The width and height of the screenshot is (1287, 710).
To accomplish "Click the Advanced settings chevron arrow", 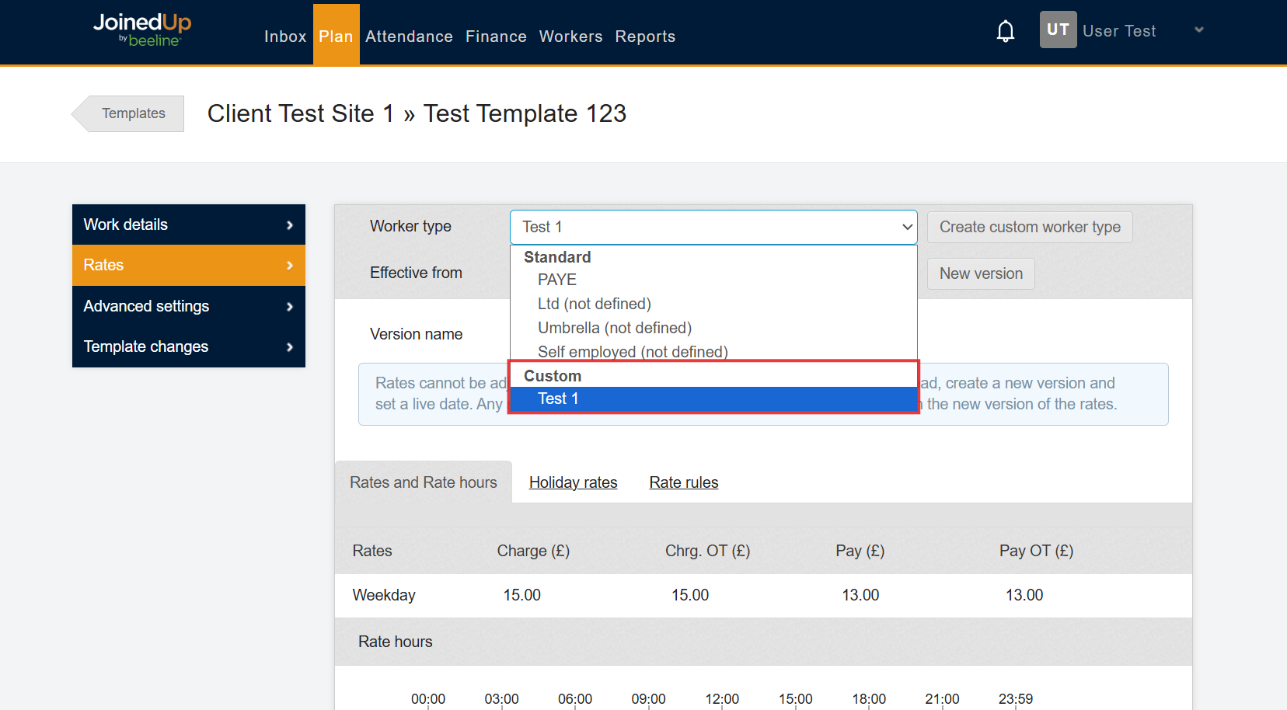I will 290,307.
